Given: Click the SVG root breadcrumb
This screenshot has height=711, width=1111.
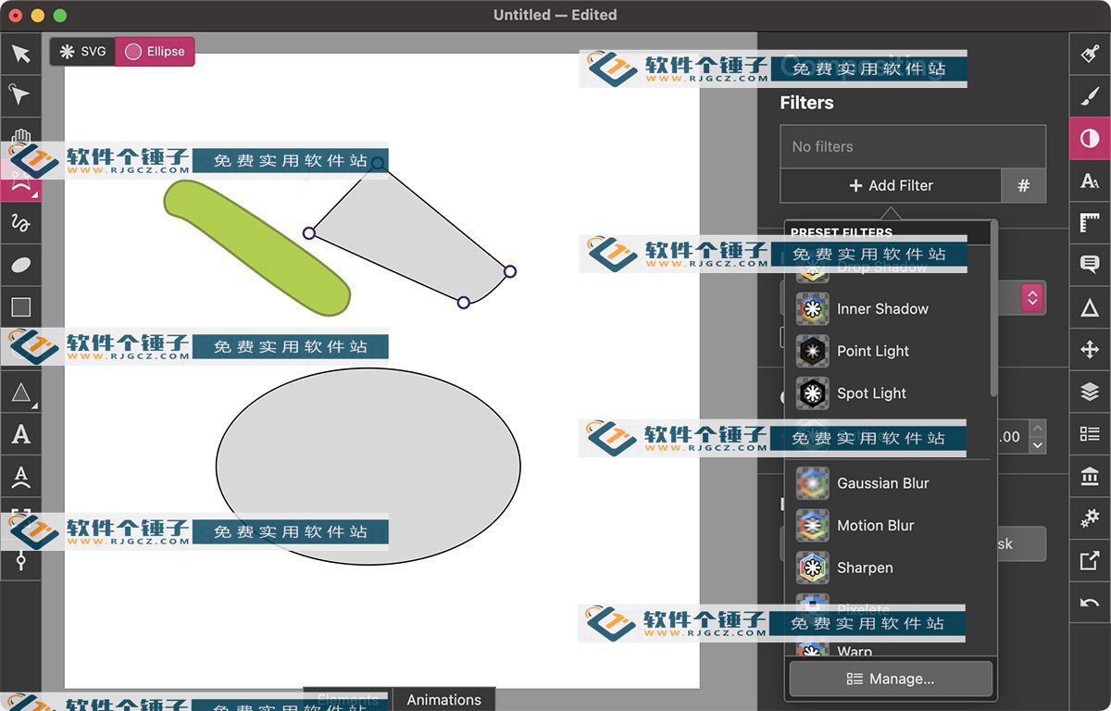Looking at the screenshot, I should pyautogui.click(x=82, y=52).
